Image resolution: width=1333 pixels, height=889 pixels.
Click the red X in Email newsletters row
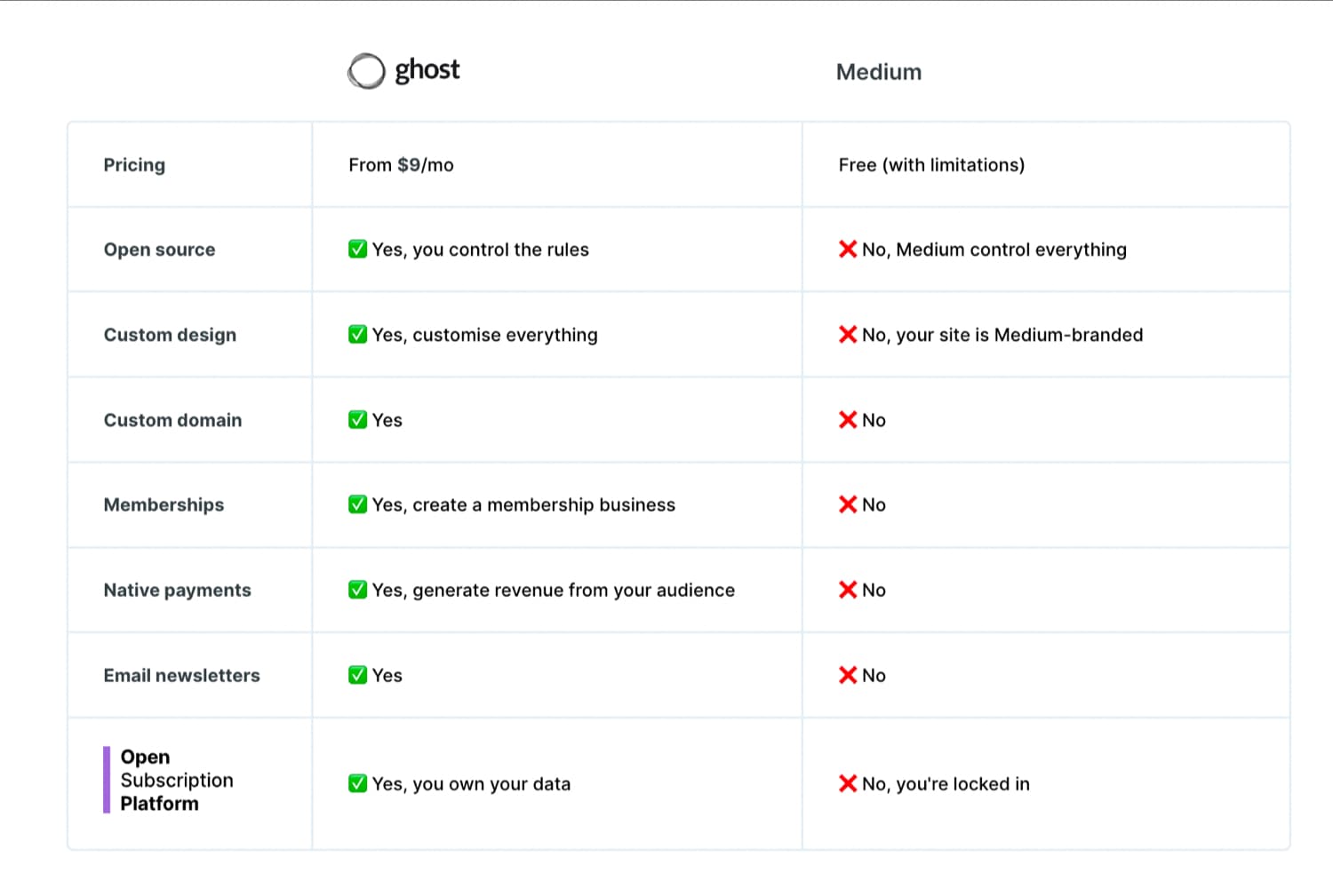(x=848, y=675)
